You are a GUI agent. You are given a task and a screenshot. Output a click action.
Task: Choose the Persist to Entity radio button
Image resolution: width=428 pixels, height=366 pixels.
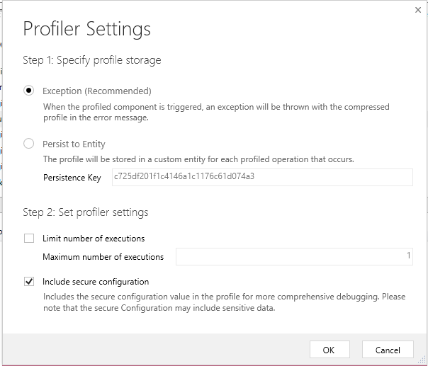(28, 144)
